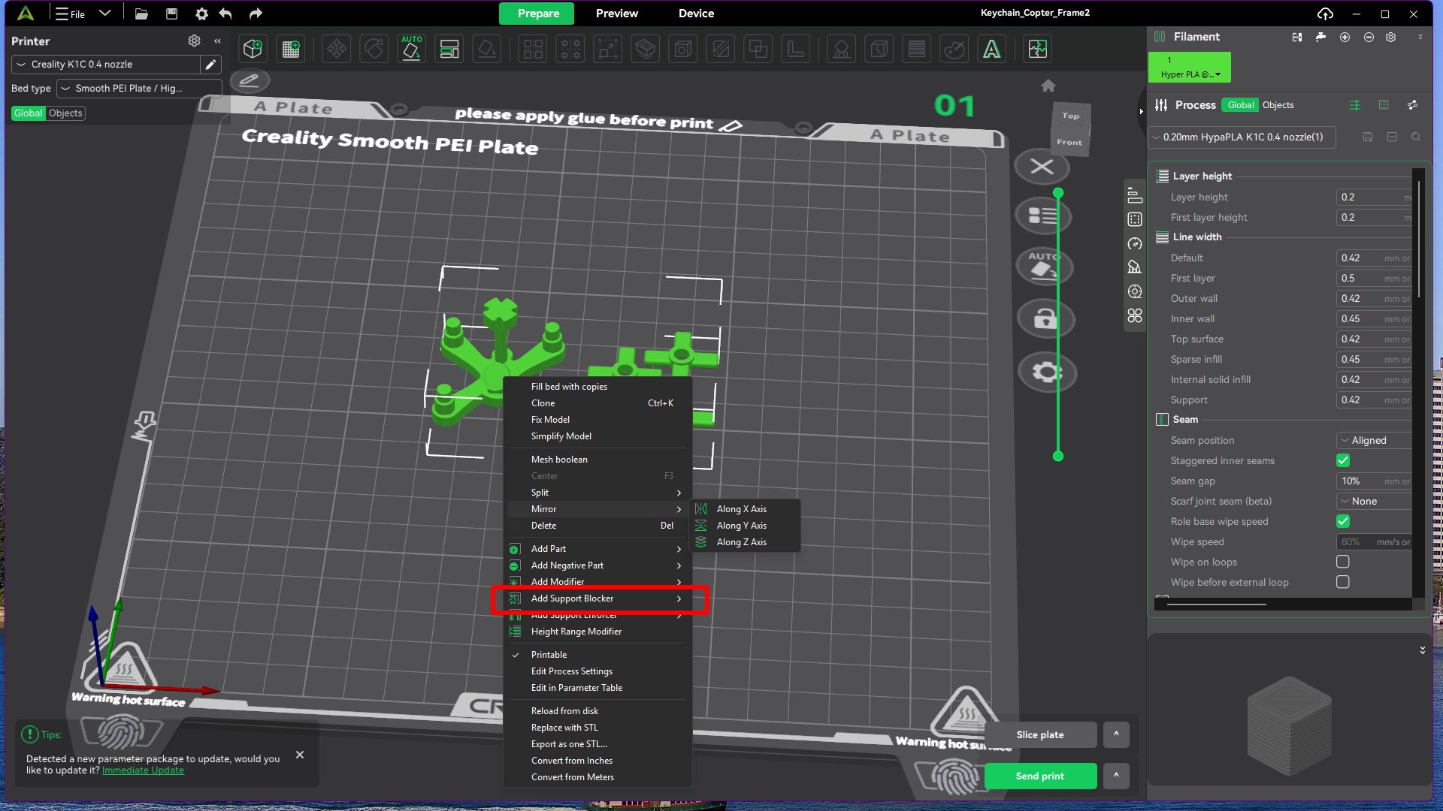Expand options arrow beside Slice plate
The height and width of the screenshot is (811, 1443).
(x=1116, y=734)
